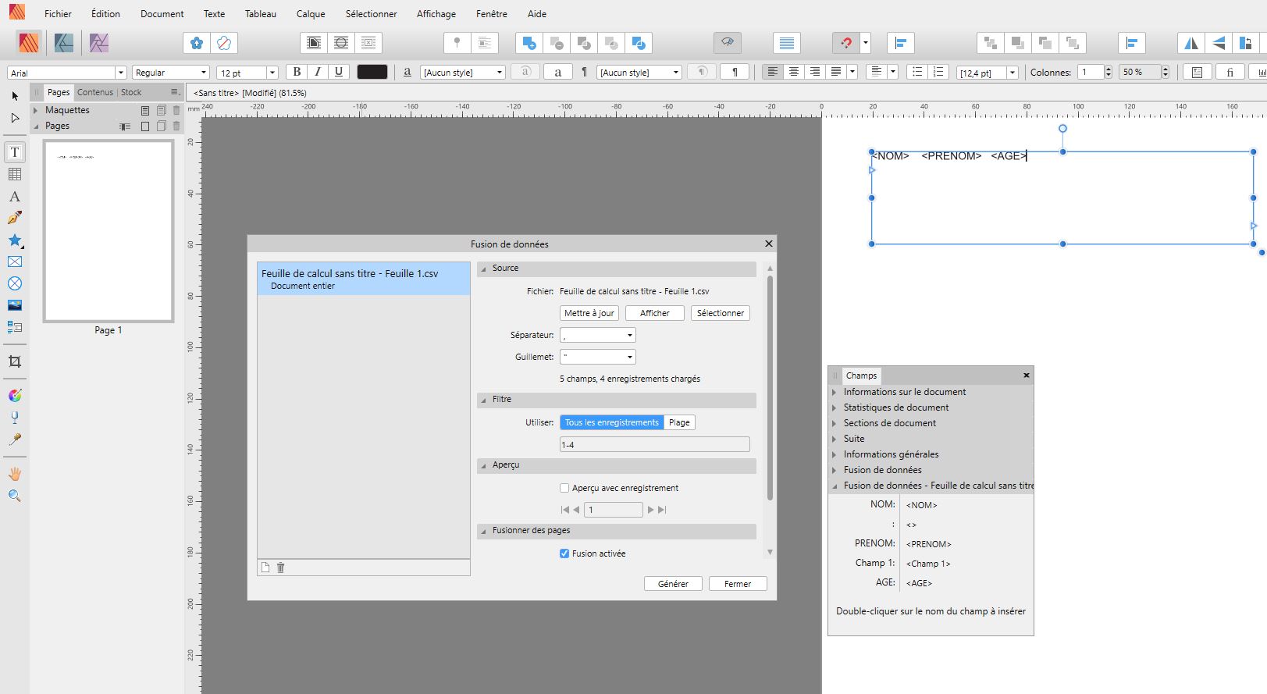Select the blue star shape tool
Image resolution: width=1267 pixels, height=694 pixels.
click(14, 240)
